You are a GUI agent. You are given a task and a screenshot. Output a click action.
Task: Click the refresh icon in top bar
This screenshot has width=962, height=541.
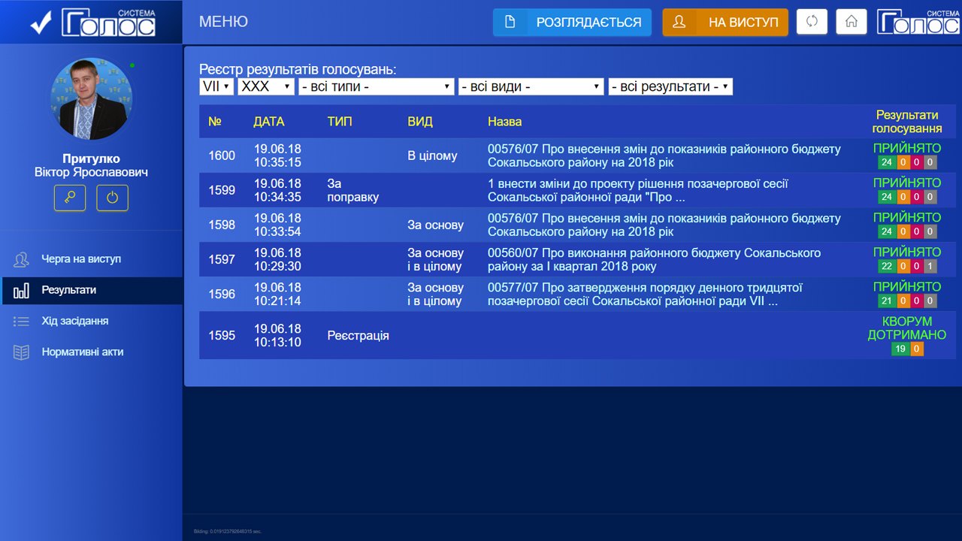pos(811,22)
